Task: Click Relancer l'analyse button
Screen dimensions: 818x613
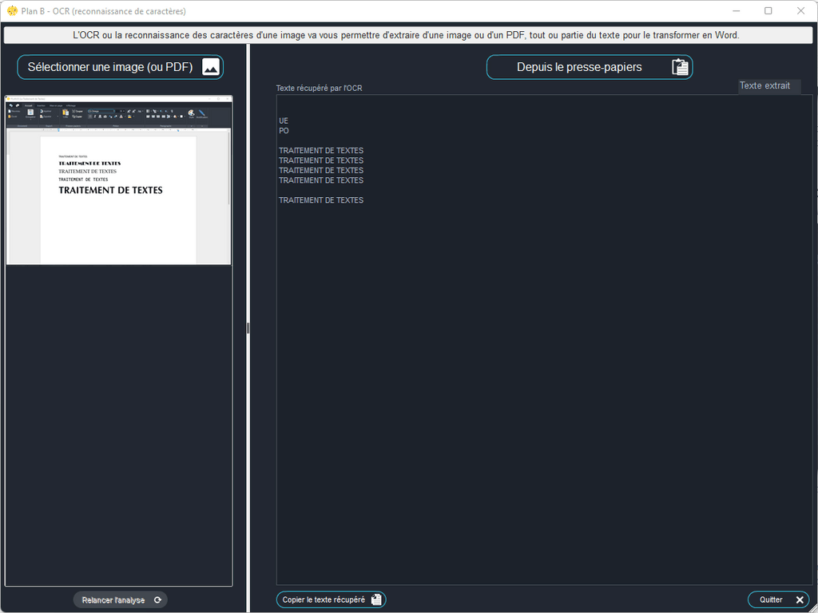Action: point(121,600)
